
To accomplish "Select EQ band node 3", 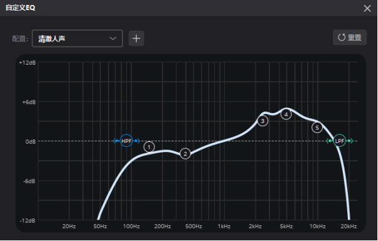I will tap(262, 121).
